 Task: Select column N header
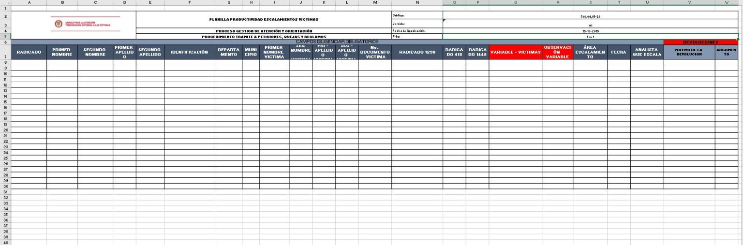[x=417, y=2]
